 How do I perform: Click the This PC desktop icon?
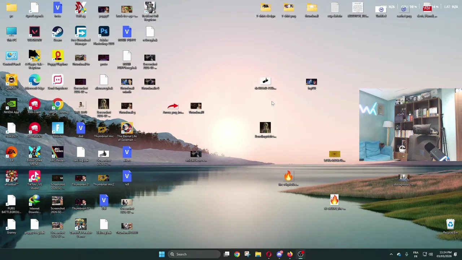12,34
